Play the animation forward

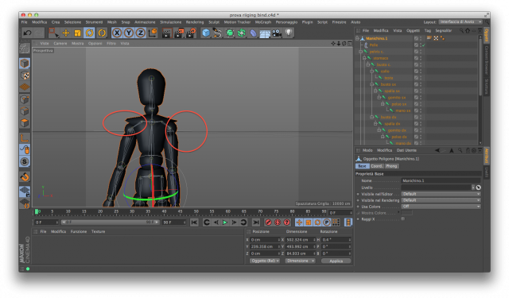tap(224, 223)
